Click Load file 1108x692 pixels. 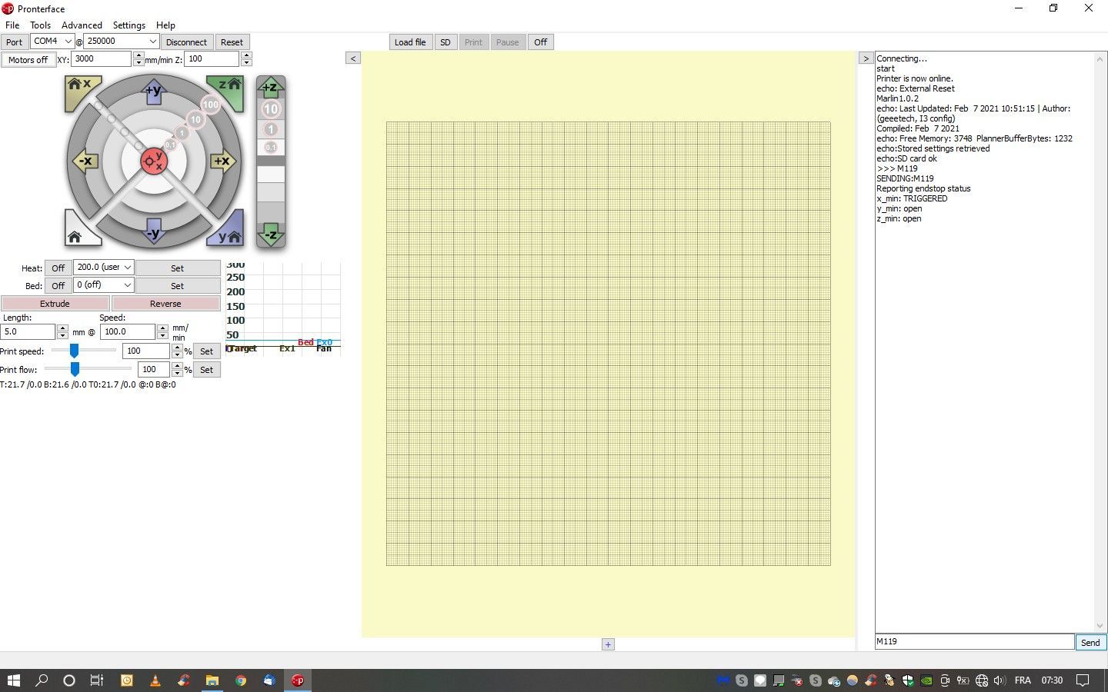(x=410, y=42)
